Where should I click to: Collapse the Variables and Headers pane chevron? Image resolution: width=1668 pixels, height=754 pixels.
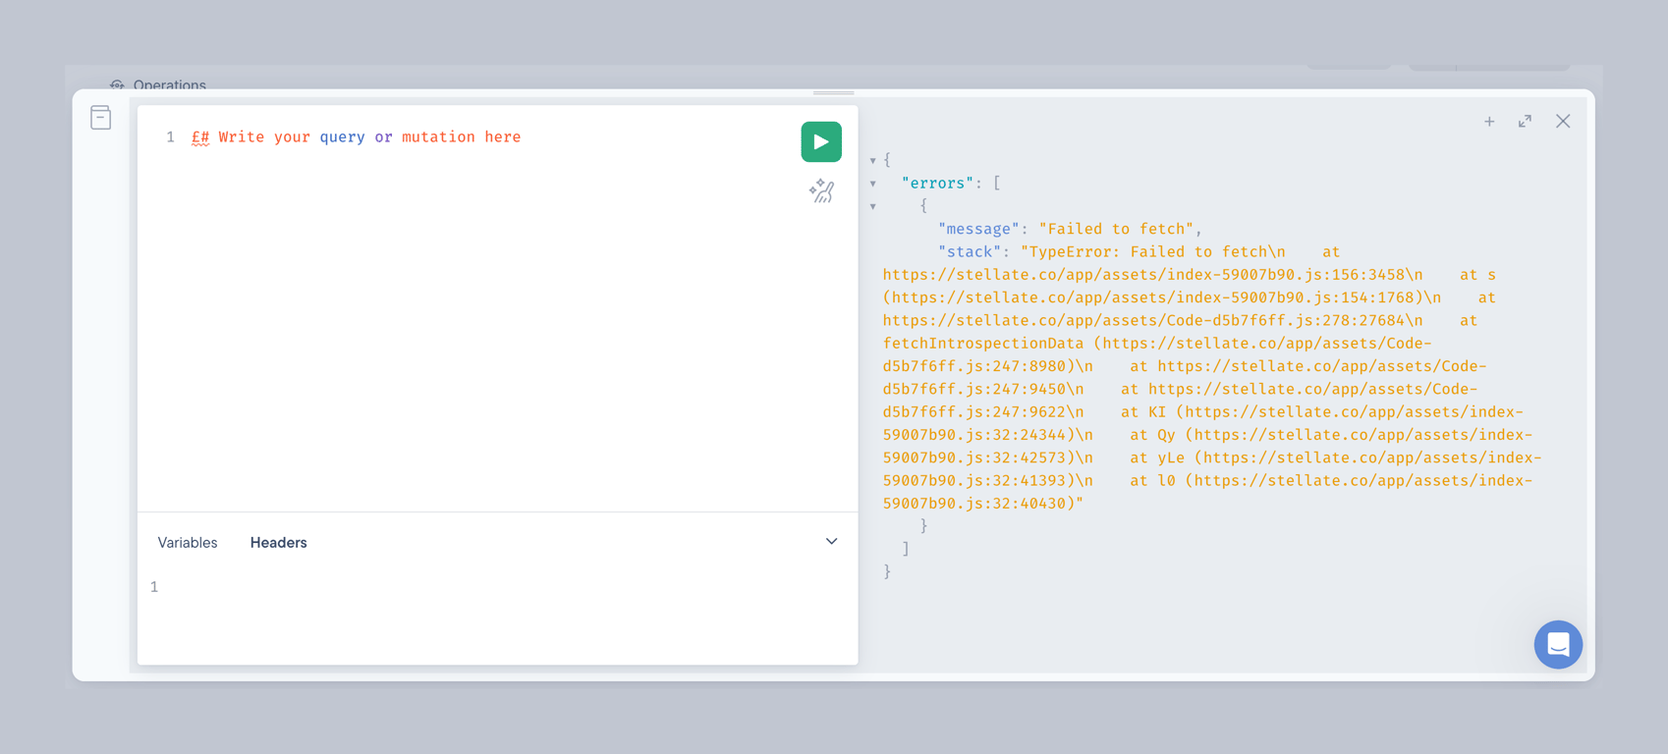[831, 542]
